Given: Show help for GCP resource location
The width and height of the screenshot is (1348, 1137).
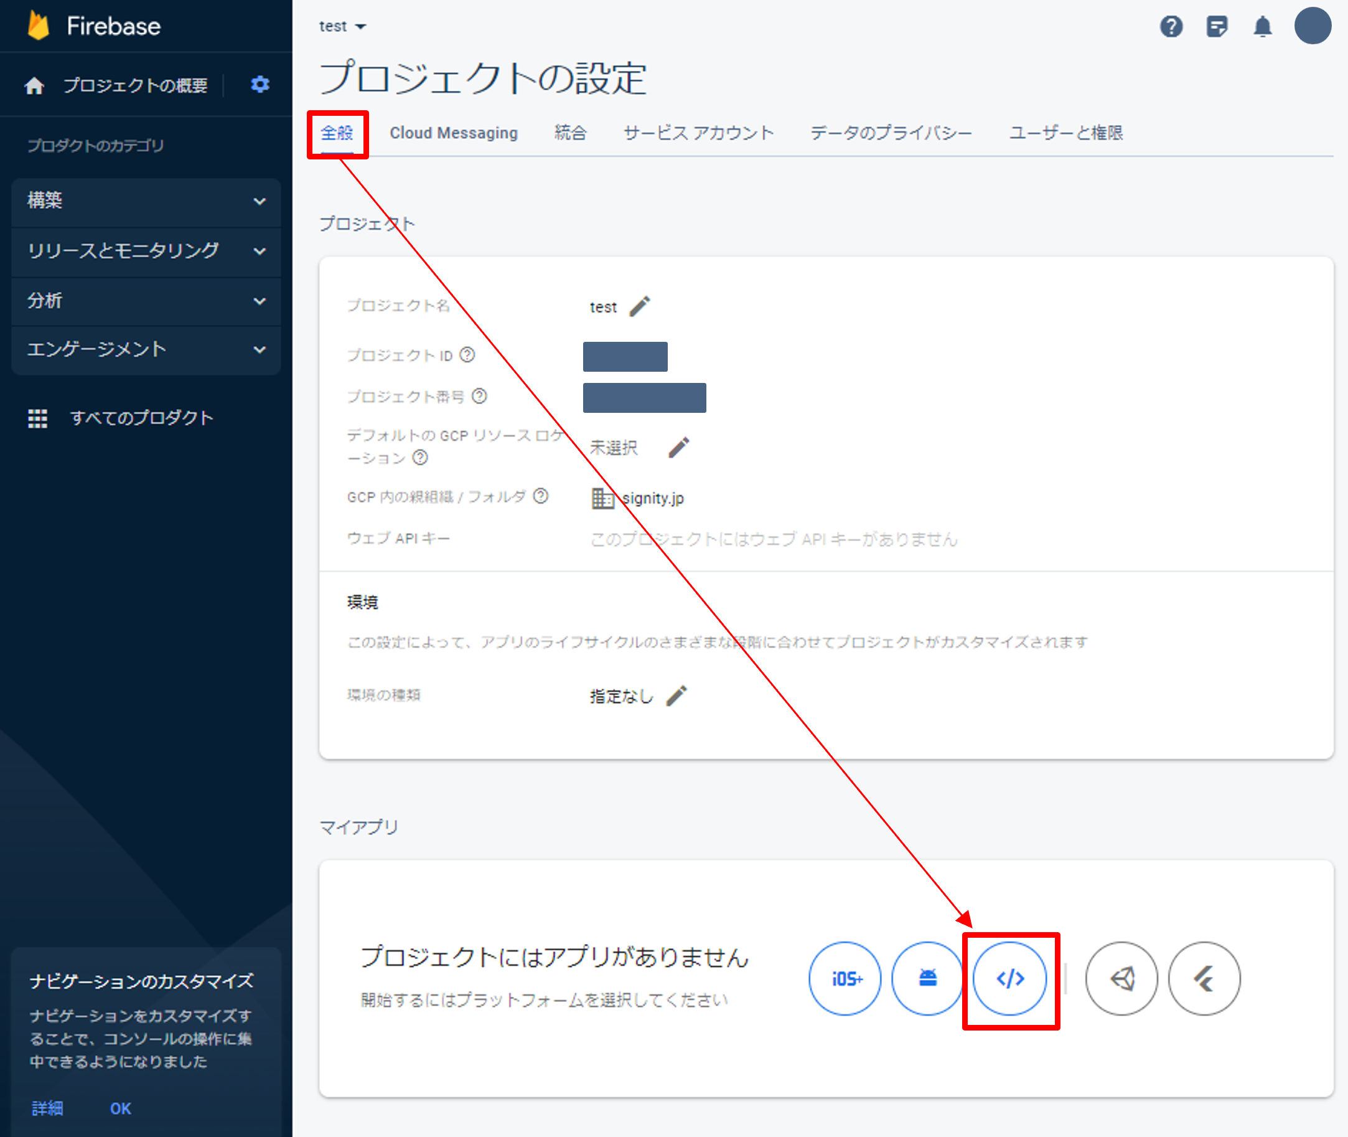Looking at the screenshot, I should pos(420,458).
